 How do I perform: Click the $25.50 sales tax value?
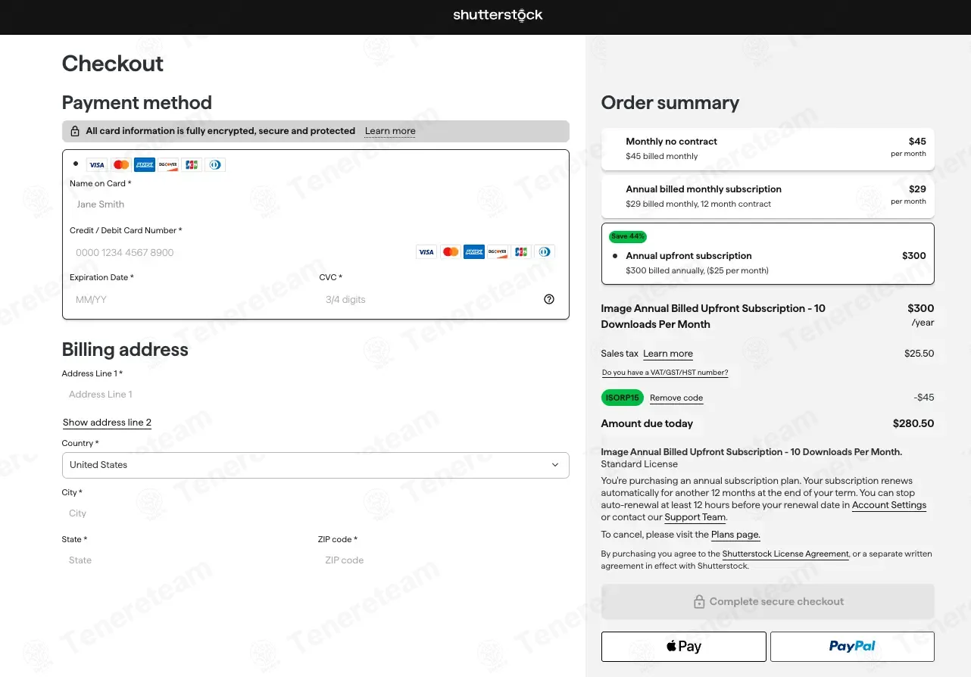(919, 354)
